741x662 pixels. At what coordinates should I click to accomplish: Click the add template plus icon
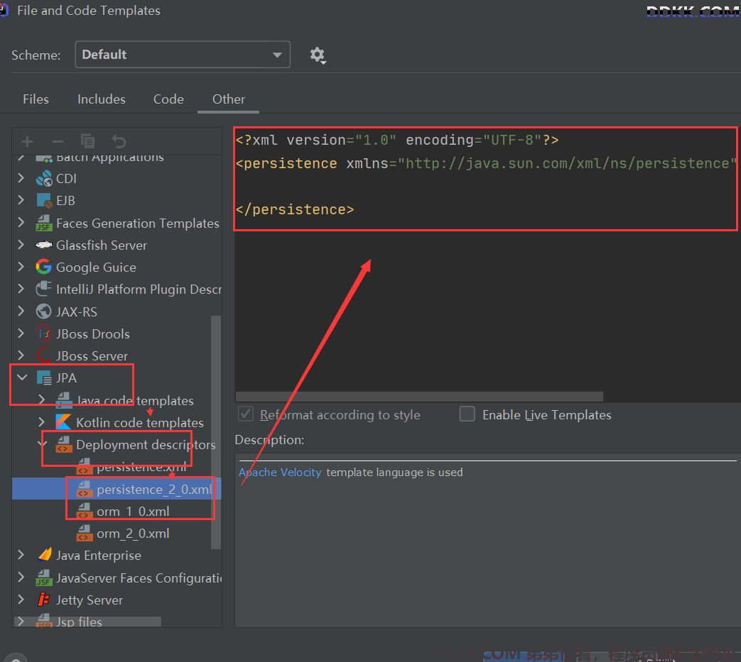(28, 141)
